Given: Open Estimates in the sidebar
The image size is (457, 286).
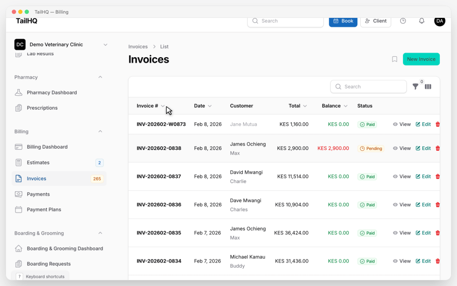Looking at the screenshot, I should coord(38,163).
